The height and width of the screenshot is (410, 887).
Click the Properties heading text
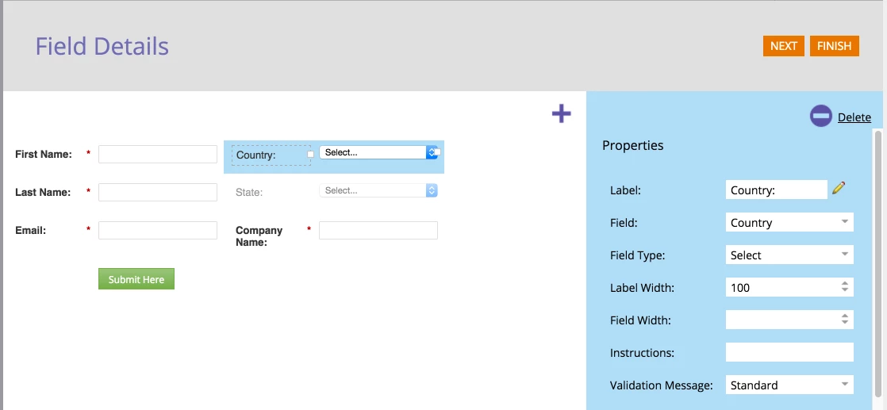[633, 145]
